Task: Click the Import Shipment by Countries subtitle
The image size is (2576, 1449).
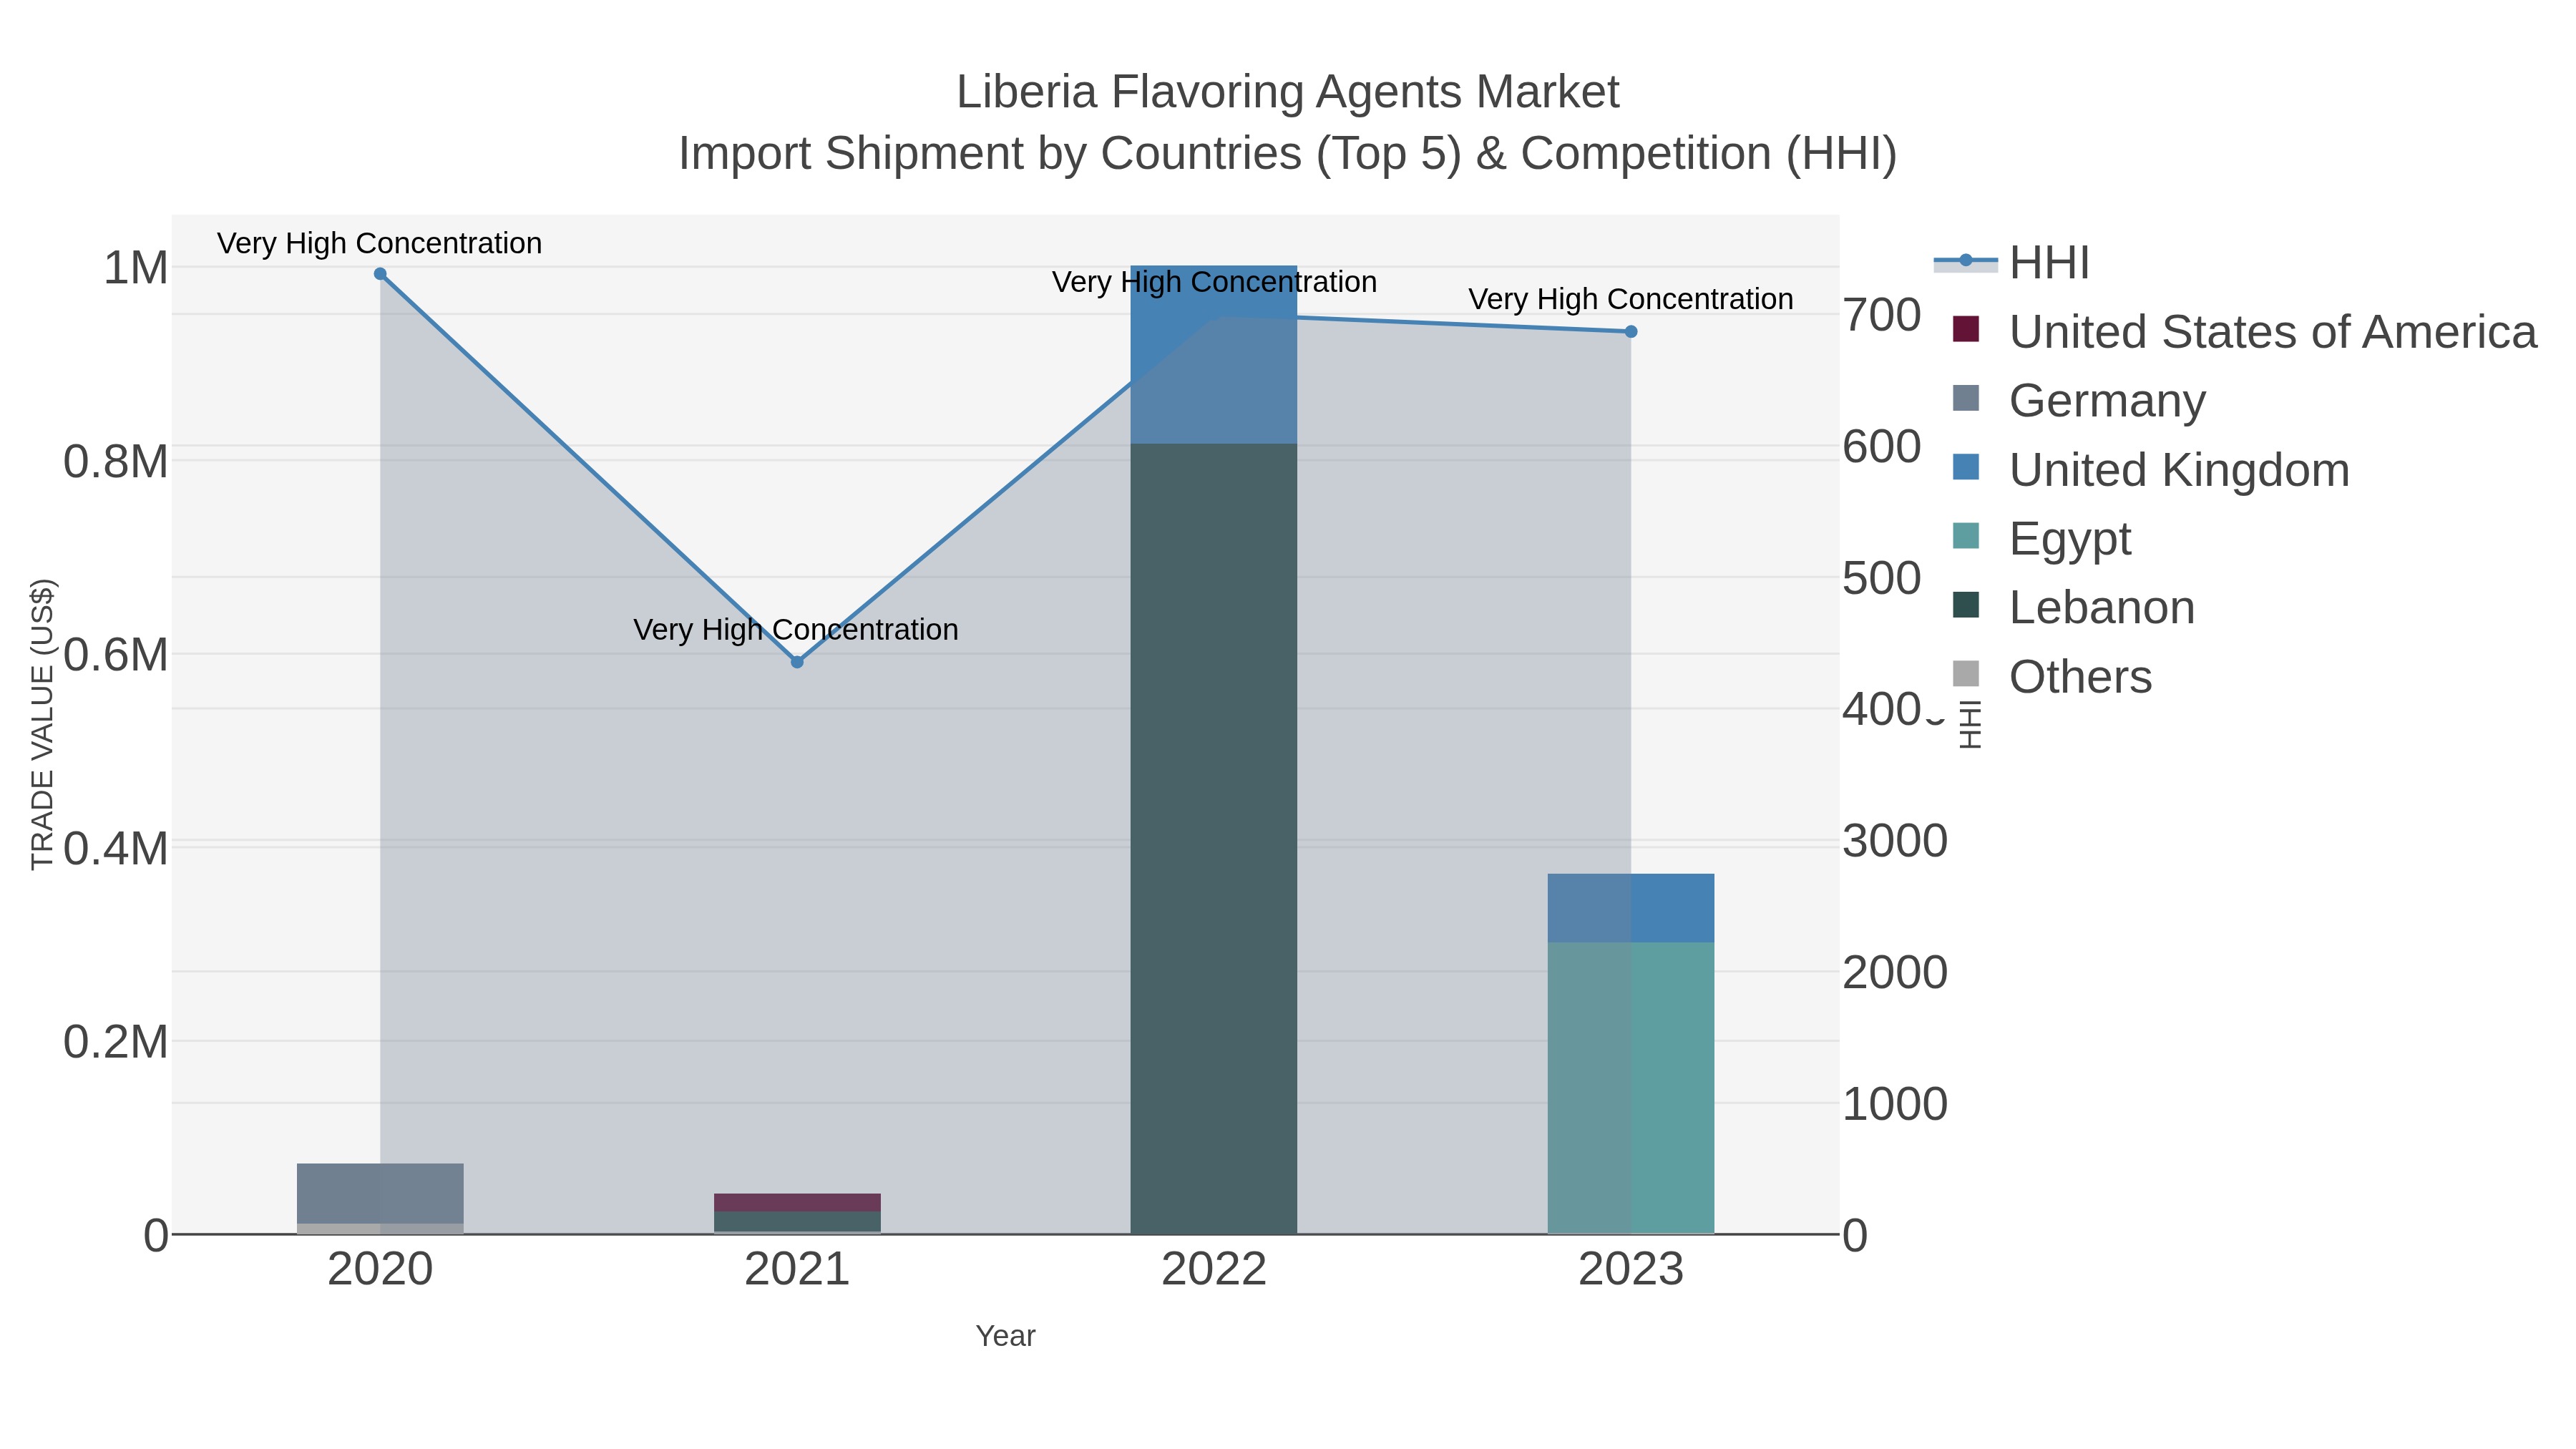Action: click(x=1288, y=154)
